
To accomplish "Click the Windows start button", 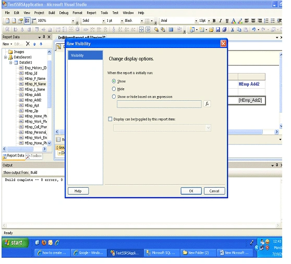I will [15, 243].
